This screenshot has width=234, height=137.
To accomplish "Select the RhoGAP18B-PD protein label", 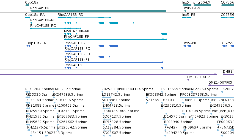I will pos(77,54).
